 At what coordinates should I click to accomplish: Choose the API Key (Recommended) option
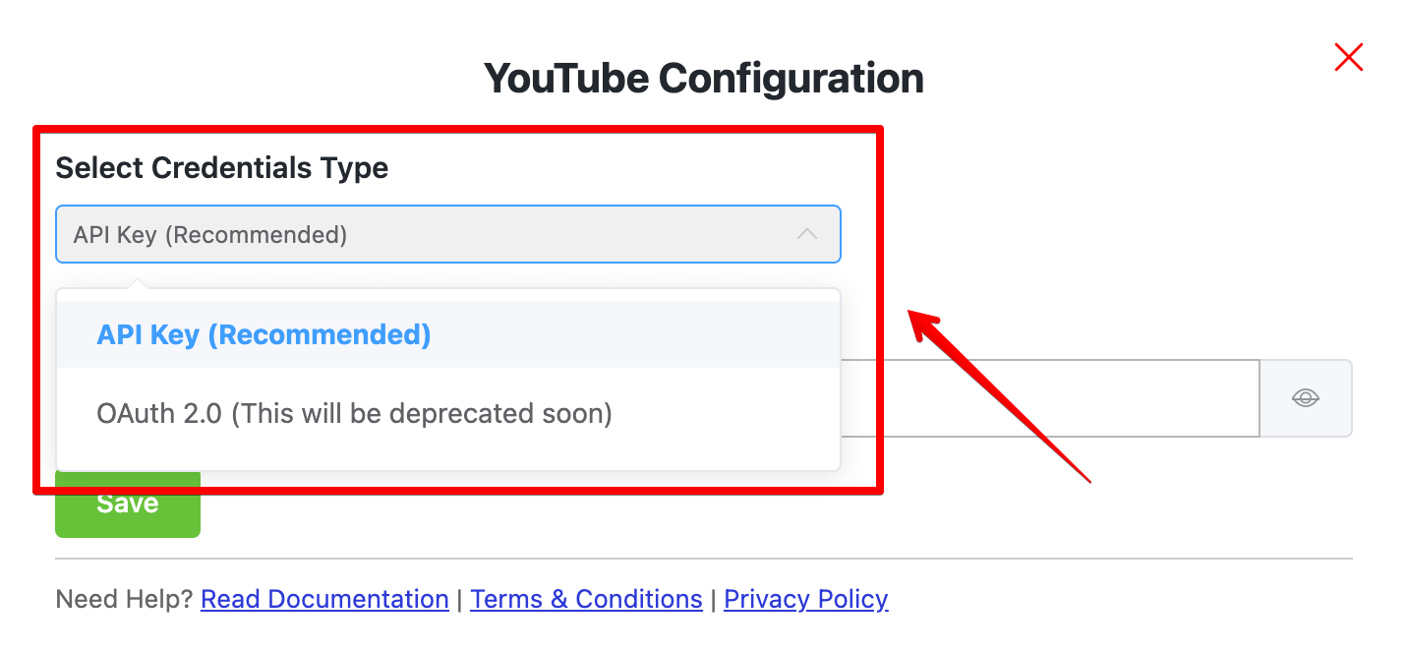point(264,335)
